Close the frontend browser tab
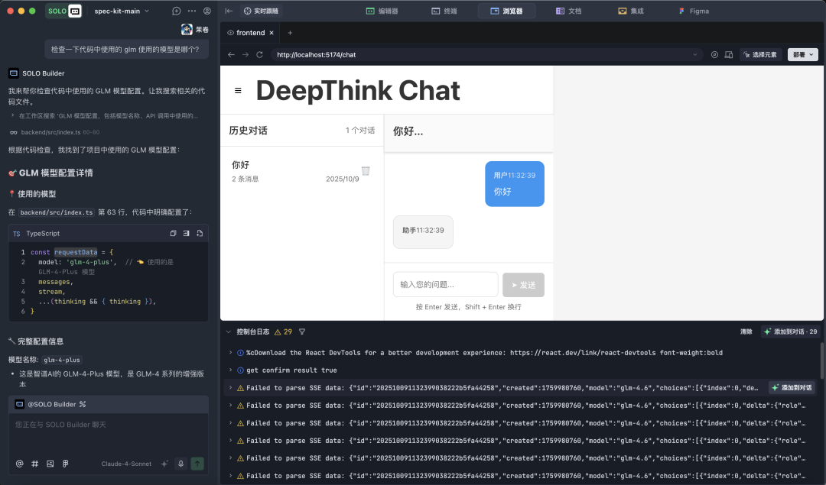 click(272, 33)
